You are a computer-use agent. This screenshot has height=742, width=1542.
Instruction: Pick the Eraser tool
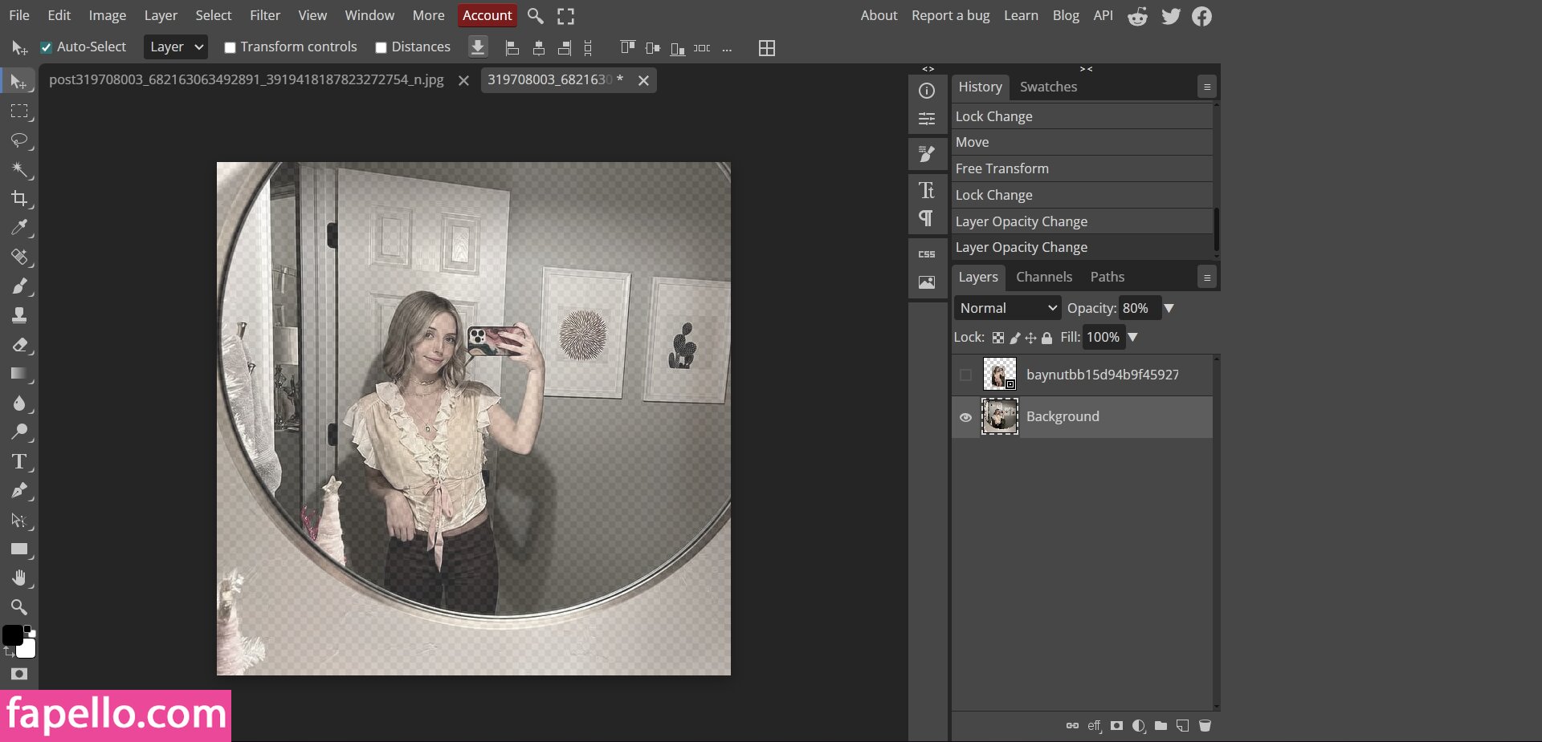coord(19,345)
